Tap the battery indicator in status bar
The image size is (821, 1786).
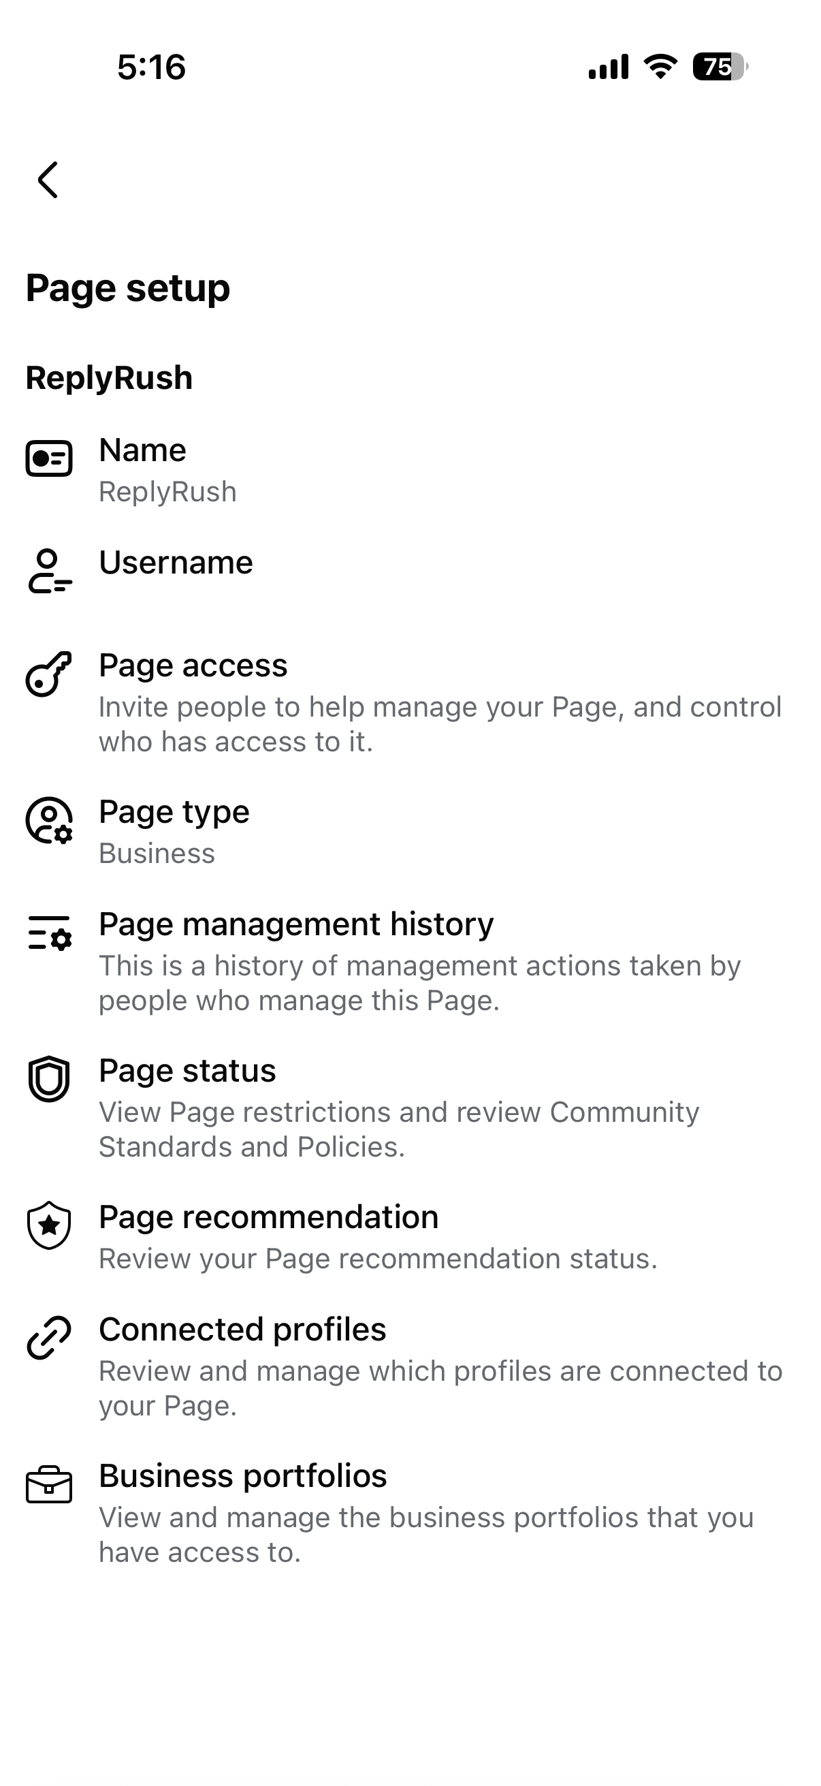[720, 67]
